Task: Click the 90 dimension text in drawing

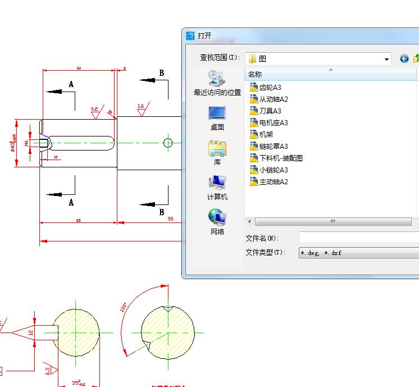Action: tap(171, 218)
